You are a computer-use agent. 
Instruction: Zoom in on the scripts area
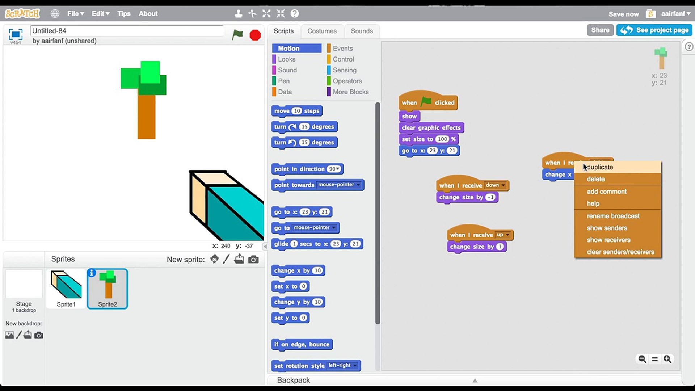(667, 359)
